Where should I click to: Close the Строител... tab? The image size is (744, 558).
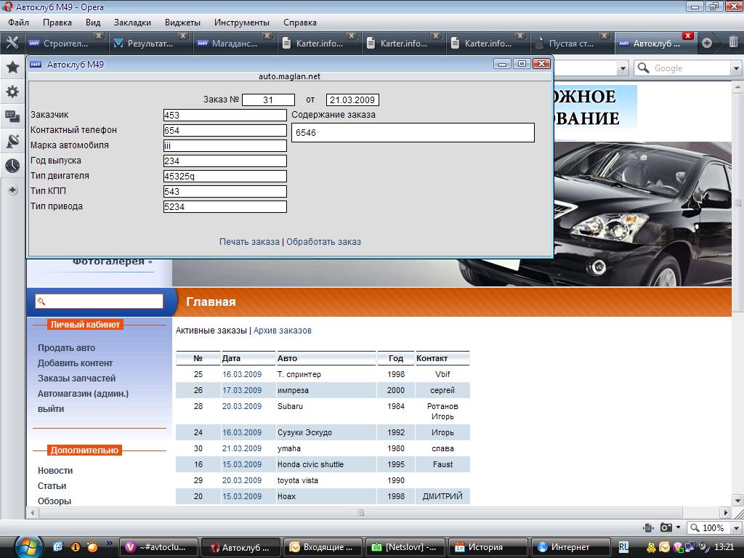(98, 36)
